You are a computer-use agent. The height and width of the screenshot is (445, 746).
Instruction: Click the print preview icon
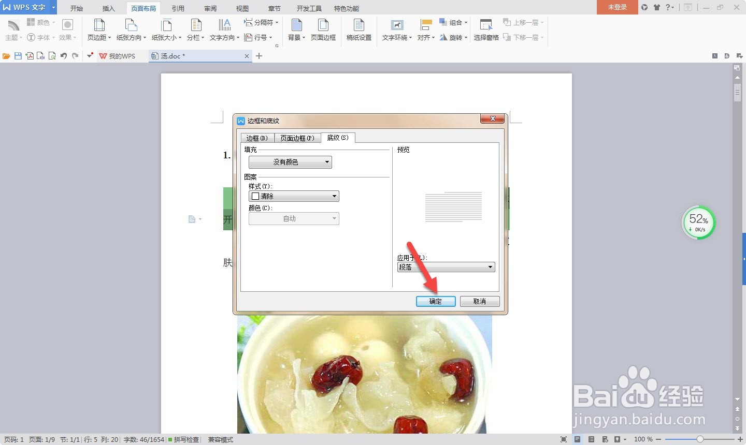coord(52,56)
